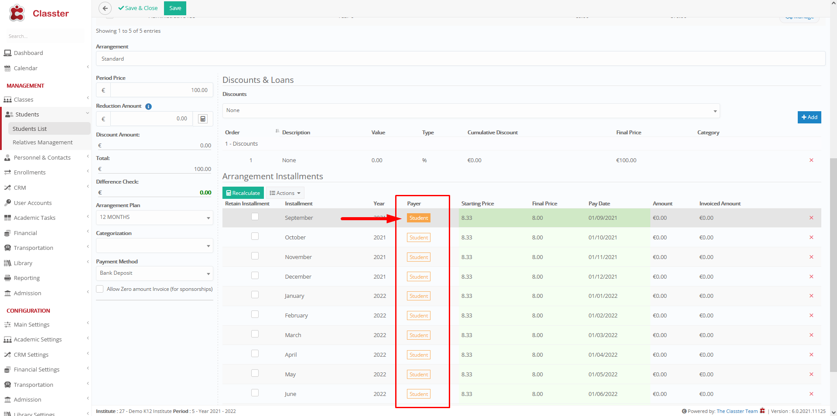This screenshot has width=837, height=416.
Task: Open The Classter Team link
Action: click(737, 411)
